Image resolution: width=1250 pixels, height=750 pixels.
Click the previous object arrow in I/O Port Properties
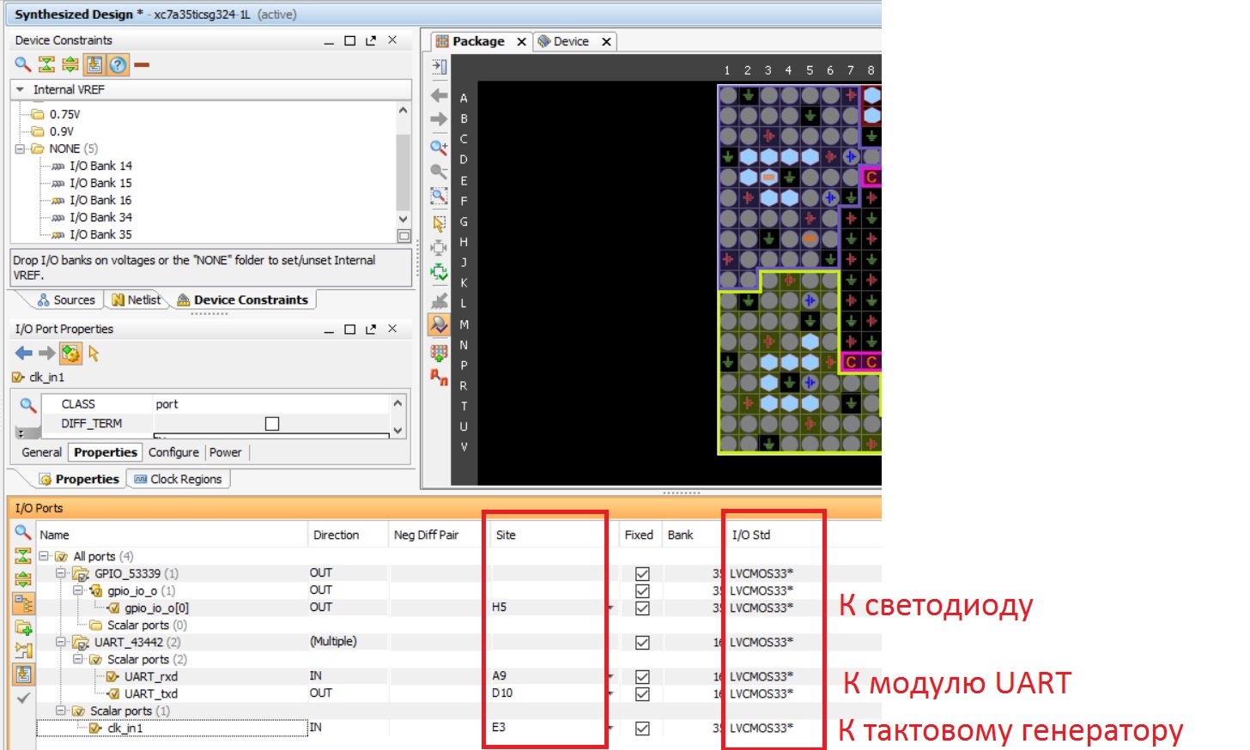[23, 353]
